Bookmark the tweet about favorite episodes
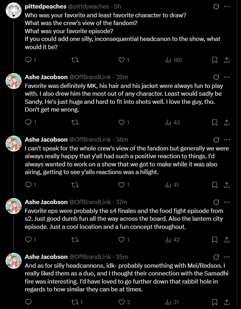Screen dimensions: 241x309 (215, 240)
